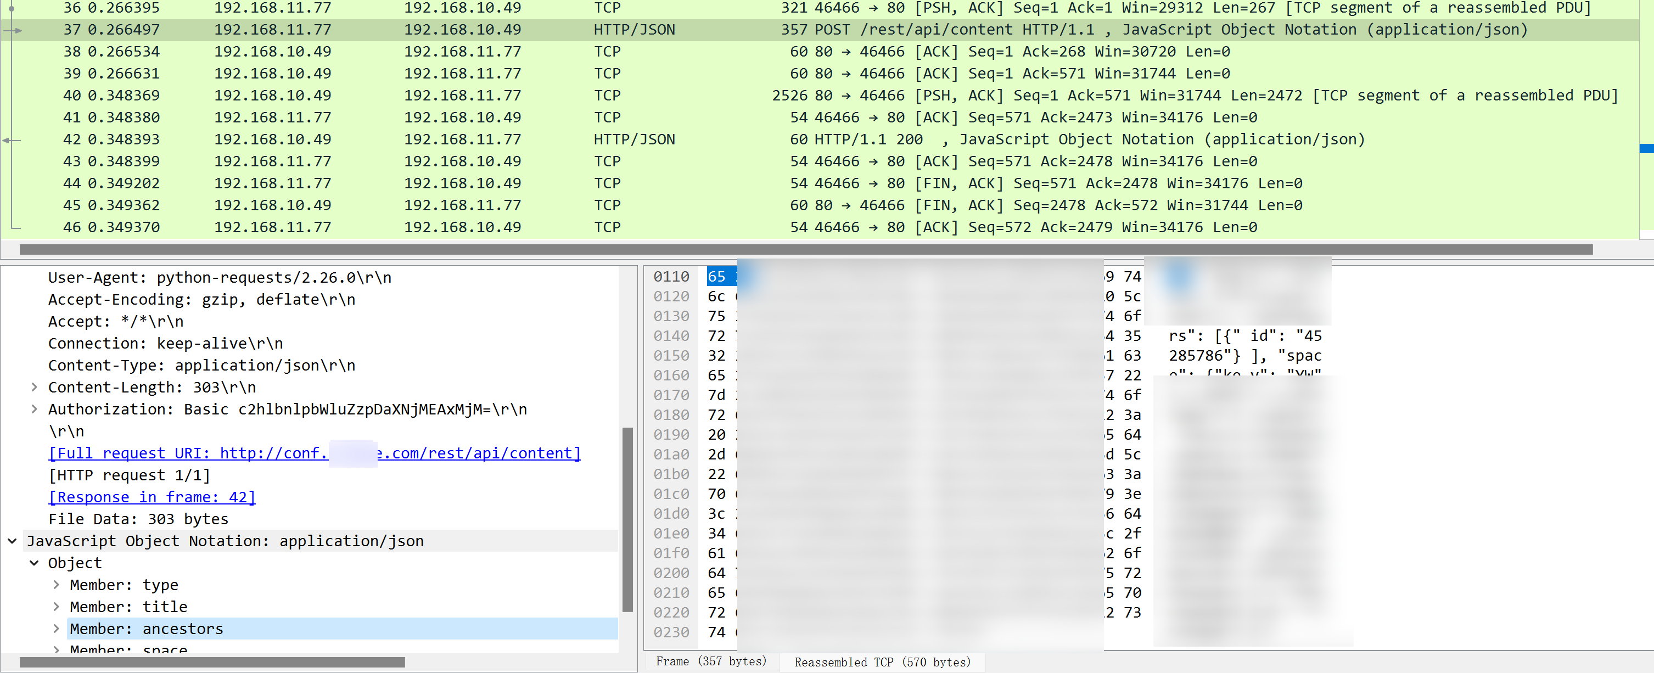
Task: Collapse the Object tree node
Action: [x=34, y=563]
